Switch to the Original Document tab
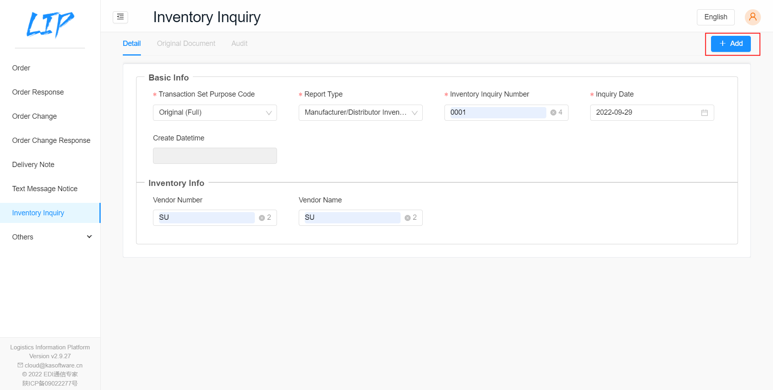The height and width of the screenshot is (390, 773). (x=186, y=43)
